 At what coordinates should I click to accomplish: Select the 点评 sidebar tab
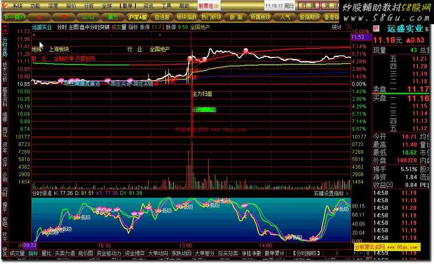(5, 162)
